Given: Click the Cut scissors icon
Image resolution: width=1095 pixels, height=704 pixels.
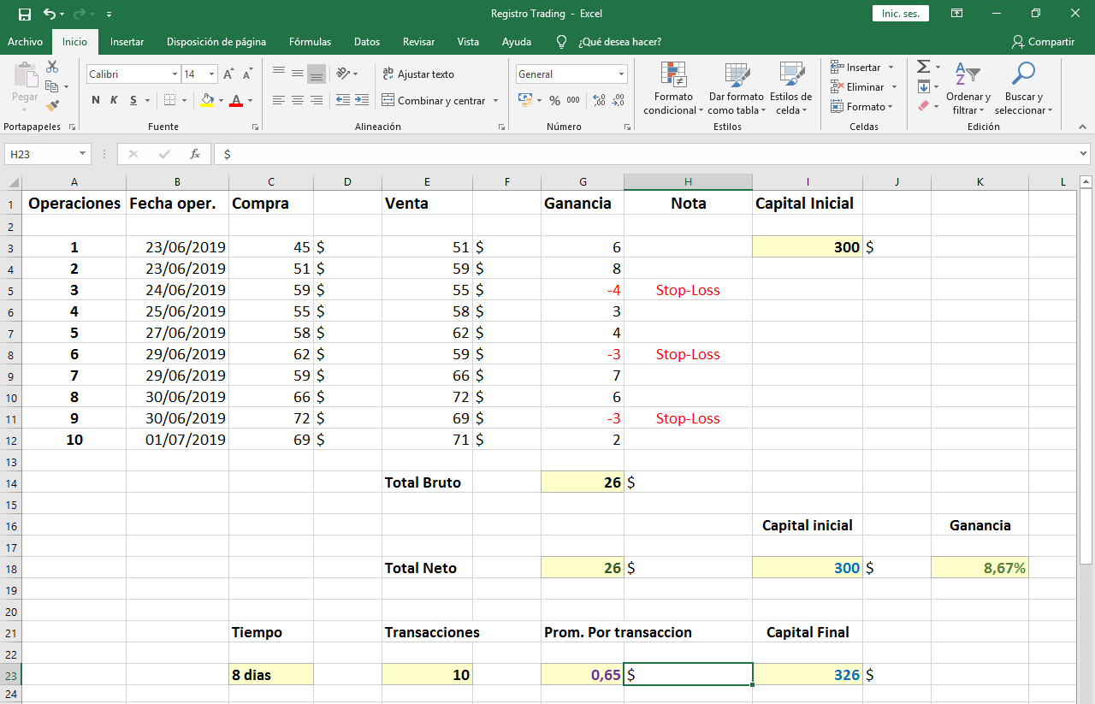Looking at the screenshot, I should [52, 67].
